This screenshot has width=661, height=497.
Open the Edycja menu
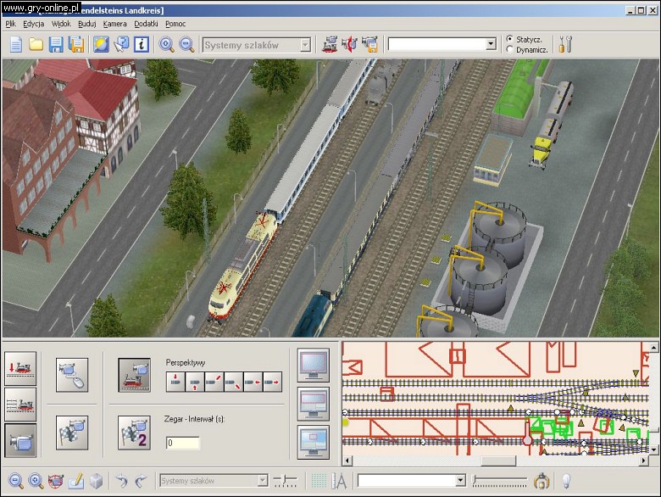click(x=33, y=24)
